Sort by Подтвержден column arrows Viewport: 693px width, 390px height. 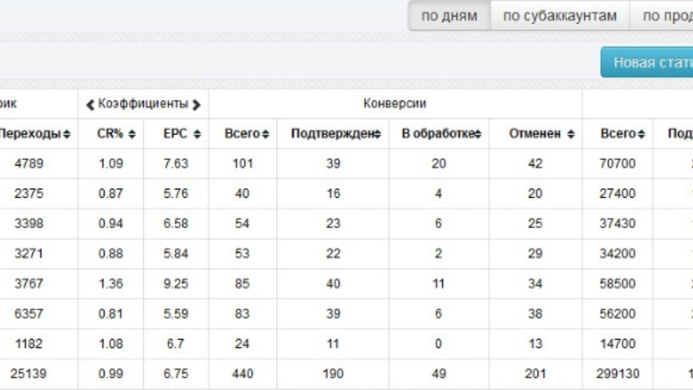pos(377,134)
